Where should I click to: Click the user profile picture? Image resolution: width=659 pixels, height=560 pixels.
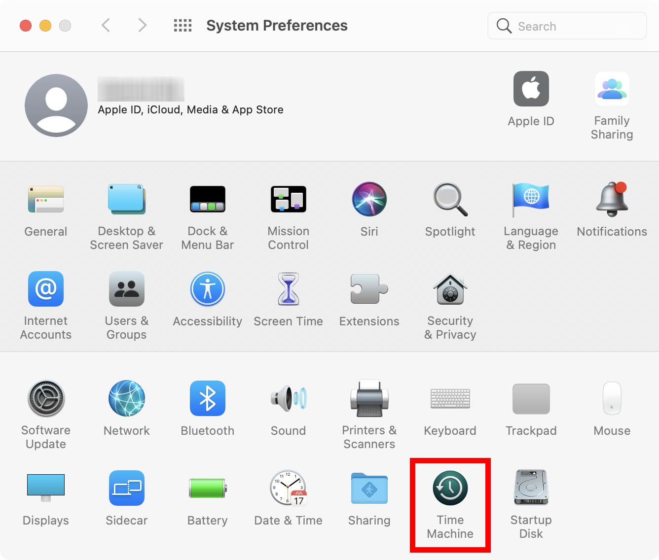56,105
